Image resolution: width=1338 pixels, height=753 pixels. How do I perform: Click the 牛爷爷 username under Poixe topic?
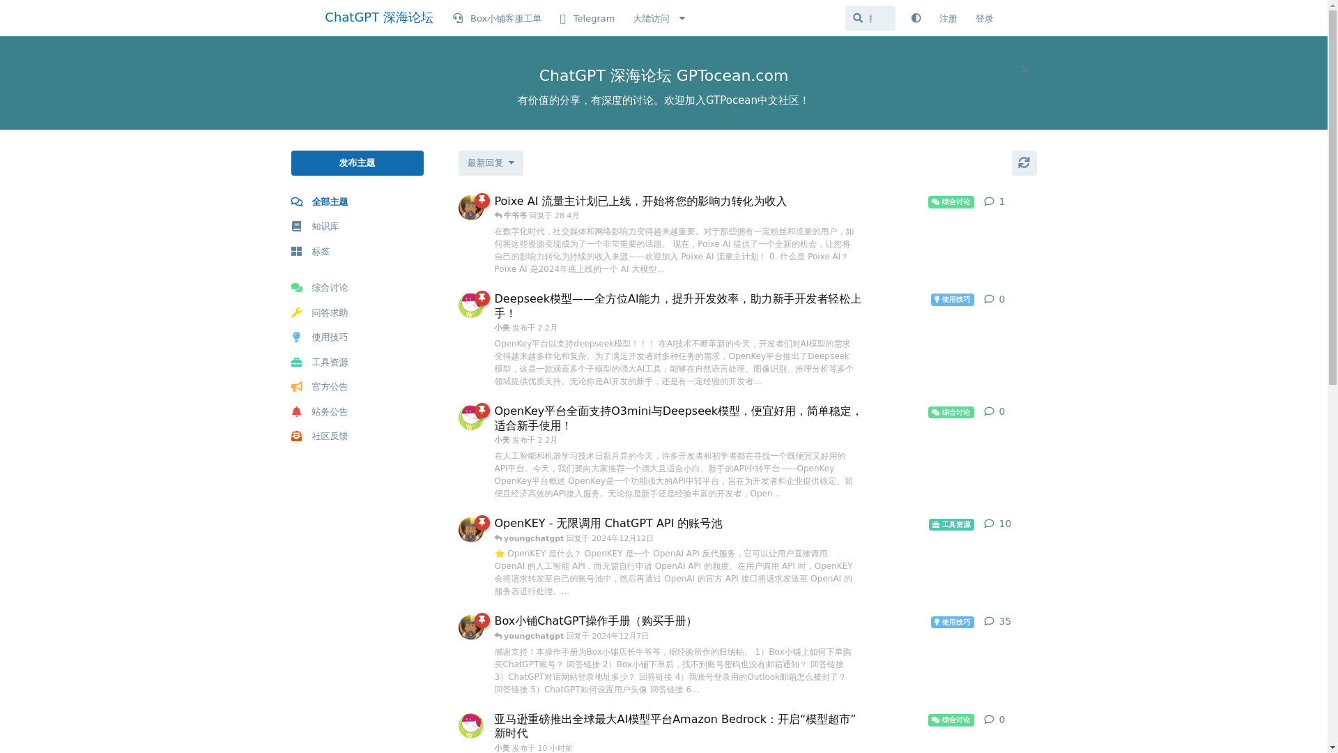[x=515, y=216]
